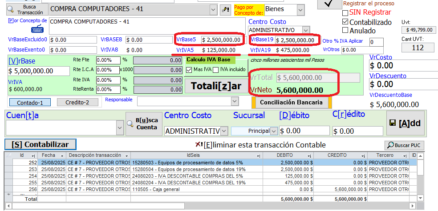This screenshot has width=438, height=211.
Task: Expand the Responsable dropdown list
Action: pos(235,102)
